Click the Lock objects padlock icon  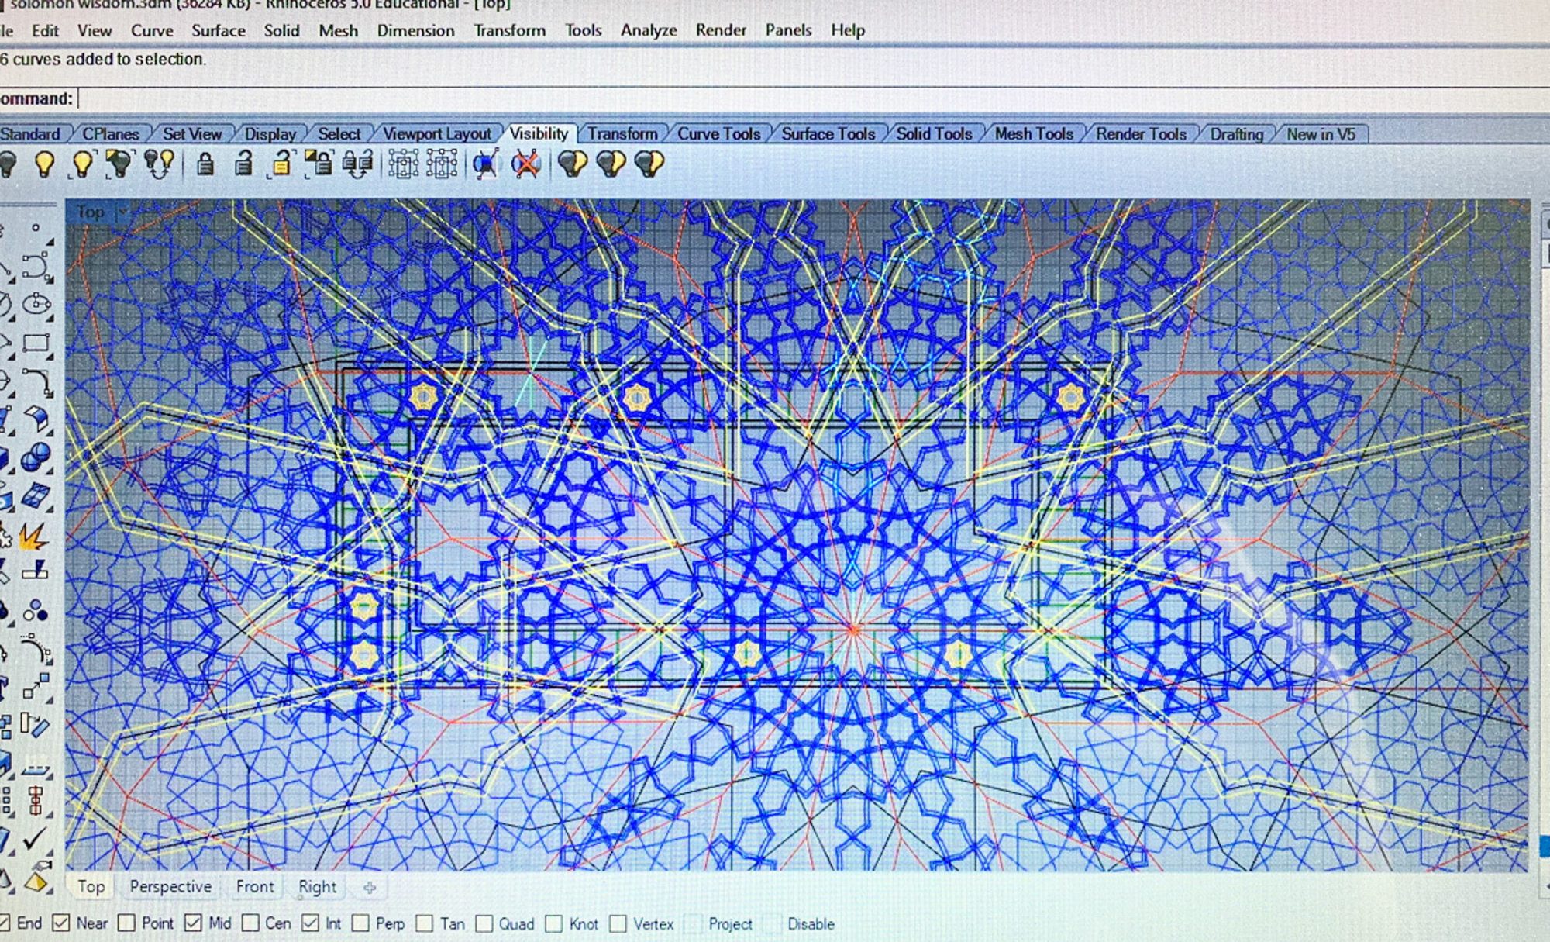[205, 164]
